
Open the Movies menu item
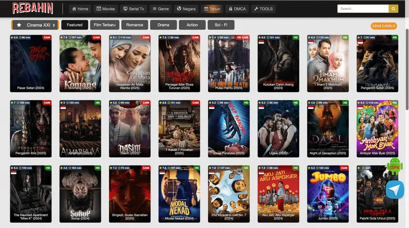tap(106, 9)
